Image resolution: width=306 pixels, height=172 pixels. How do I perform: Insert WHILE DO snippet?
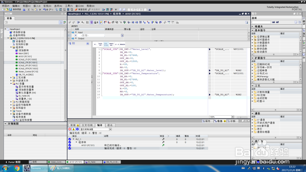[x=111, y=44]
